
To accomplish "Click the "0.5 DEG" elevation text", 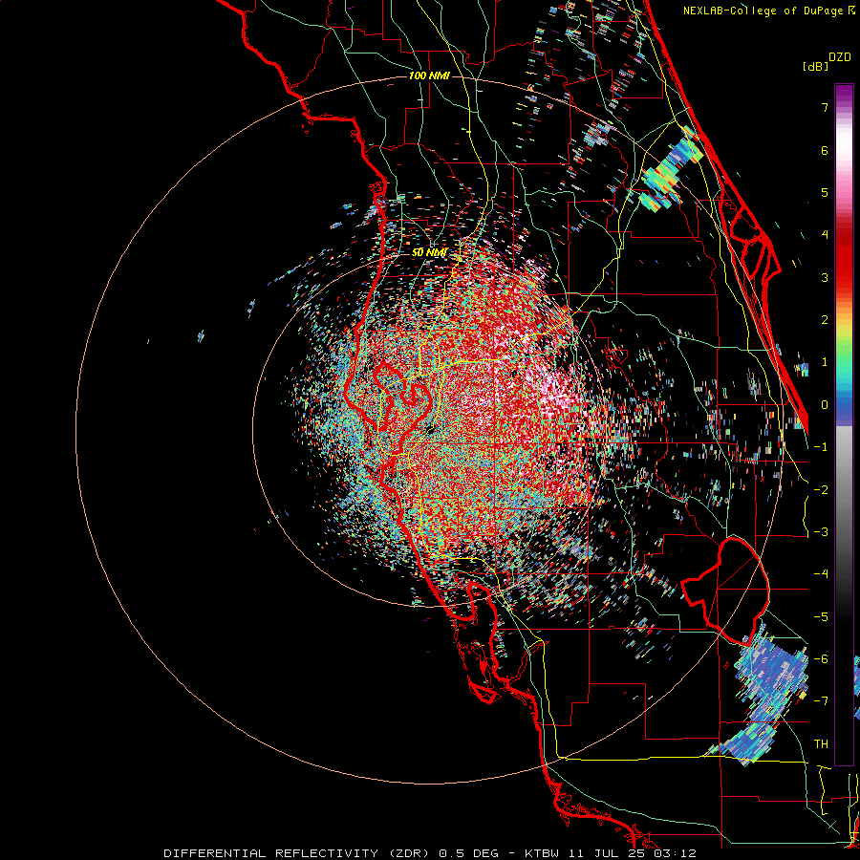I will 469,853.
